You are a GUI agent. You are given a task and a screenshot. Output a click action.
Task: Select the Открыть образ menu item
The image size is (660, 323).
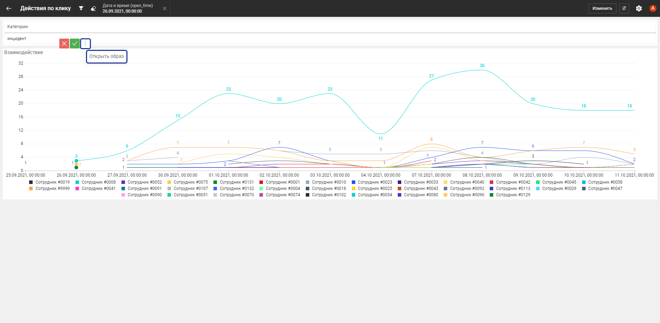107,57
